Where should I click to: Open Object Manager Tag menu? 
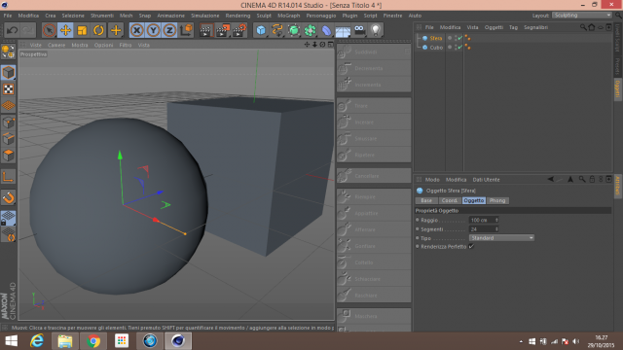click(513, 27)
